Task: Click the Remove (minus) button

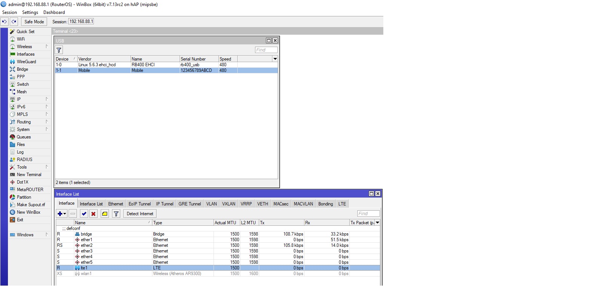Action: (73, 214)
